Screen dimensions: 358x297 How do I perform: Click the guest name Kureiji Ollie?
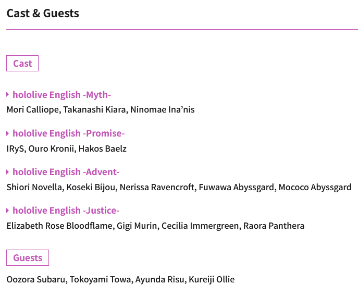(x=212, y=279)
